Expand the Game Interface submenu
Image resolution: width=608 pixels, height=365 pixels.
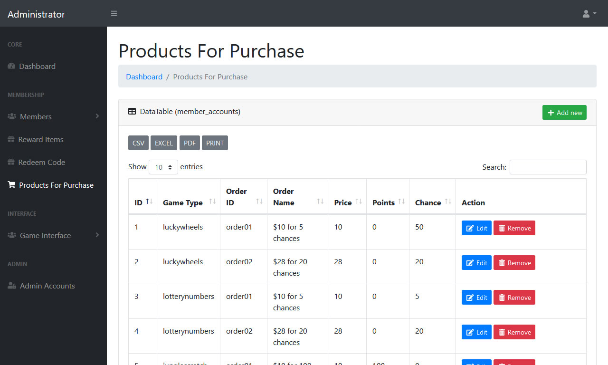97,235
